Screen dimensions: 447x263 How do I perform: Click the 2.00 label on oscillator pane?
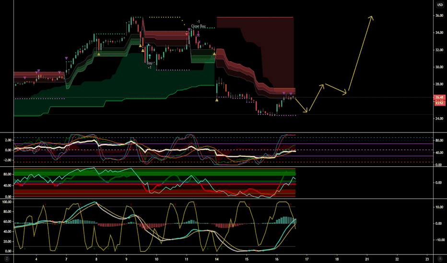pos(8,140)
